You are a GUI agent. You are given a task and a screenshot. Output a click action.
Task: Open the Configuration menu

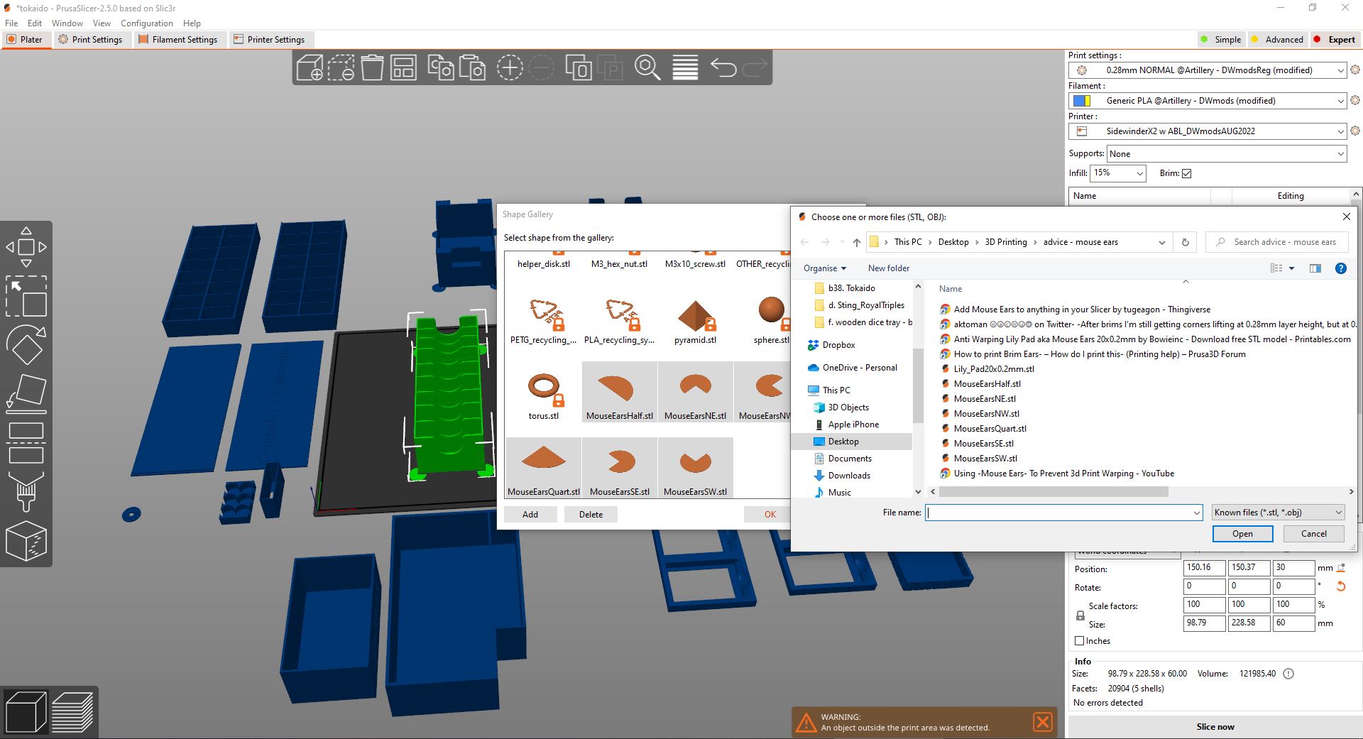(146, 23)
